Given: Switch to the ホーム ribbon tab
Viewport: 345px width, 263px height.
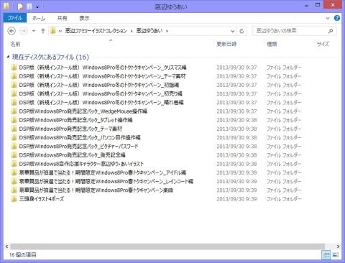Looking at the screenshot, I should click(x=39, y=18).
